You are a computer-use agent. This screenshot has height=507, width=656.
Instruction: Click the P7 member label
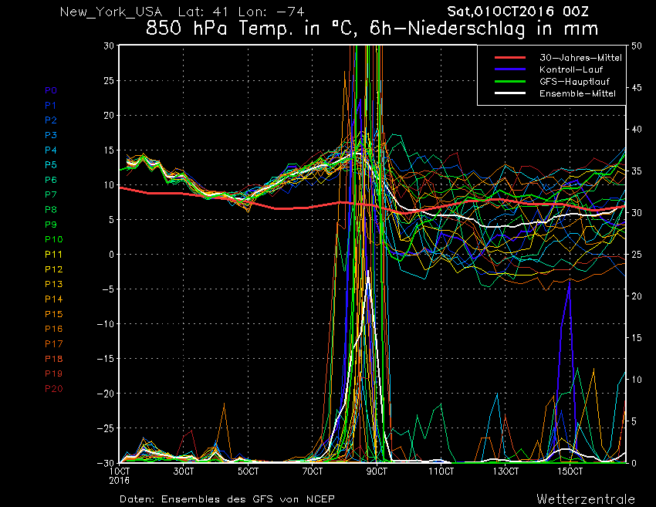pyautogui.click(x=51, y=194)
